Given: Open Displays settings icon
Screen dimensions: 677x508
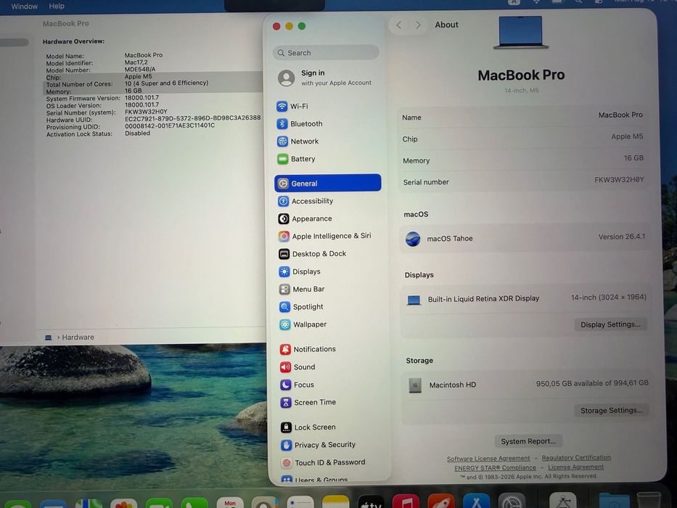Looking at the screenshot, I should (284, 271).
